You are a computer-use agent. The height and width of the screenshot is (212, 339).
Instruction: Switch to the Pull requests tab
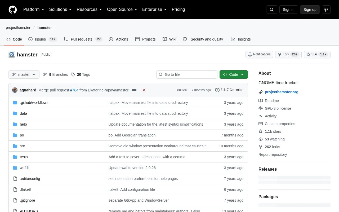(x=83, y=39)
